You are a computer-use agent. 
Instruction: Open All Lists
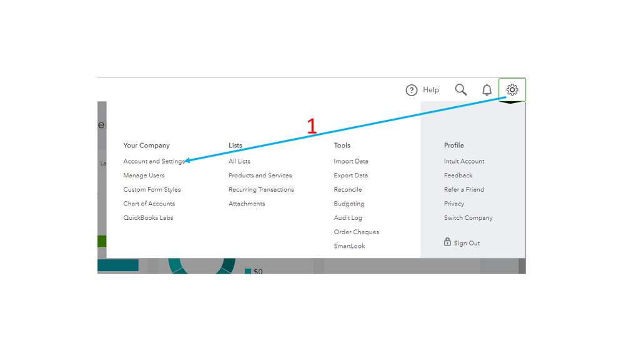[x=239, y=161]
